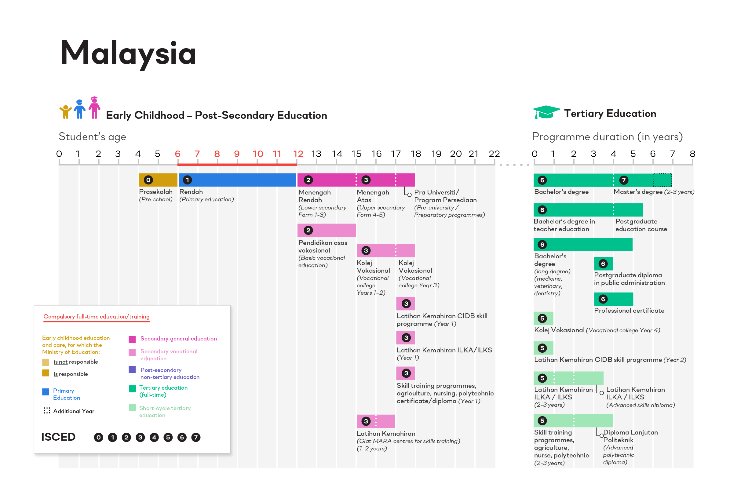Viewport: 748px width, 484px height.
Task: Click the green graduation cap icon
Action: click(x=546, y=112)
